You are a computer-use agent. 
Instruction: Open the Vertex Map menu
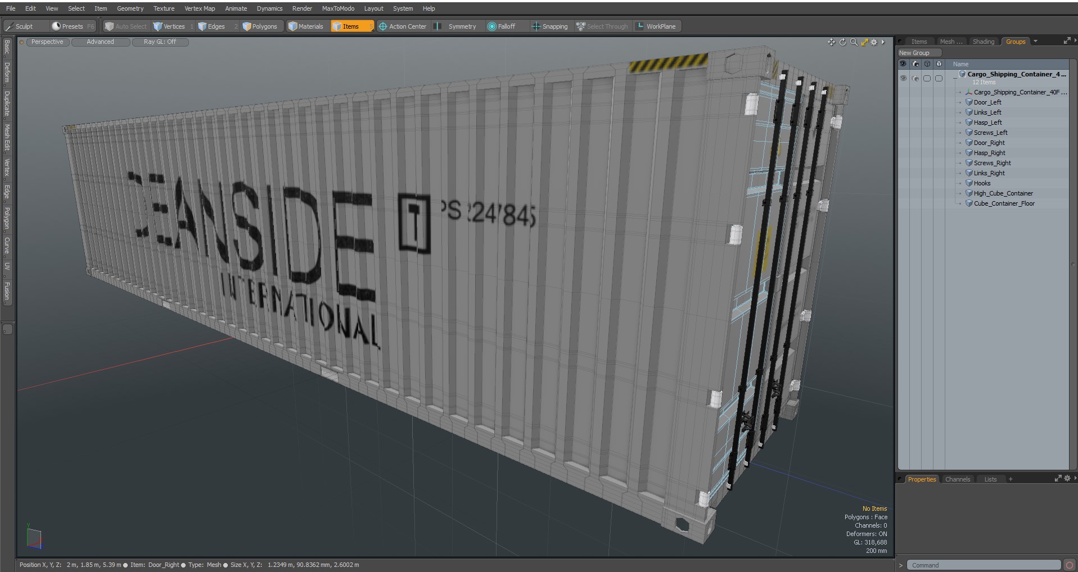pos(200,8)
